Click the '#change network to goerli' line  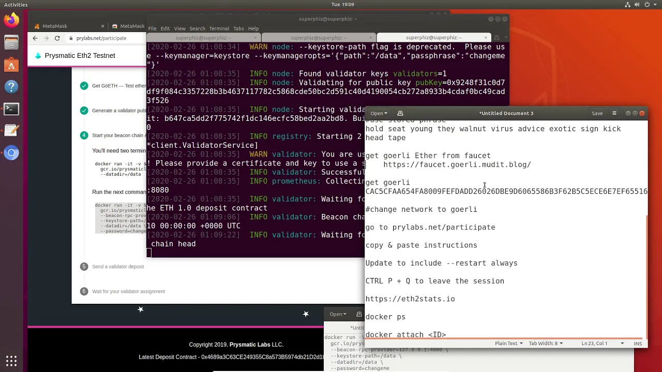422,209
